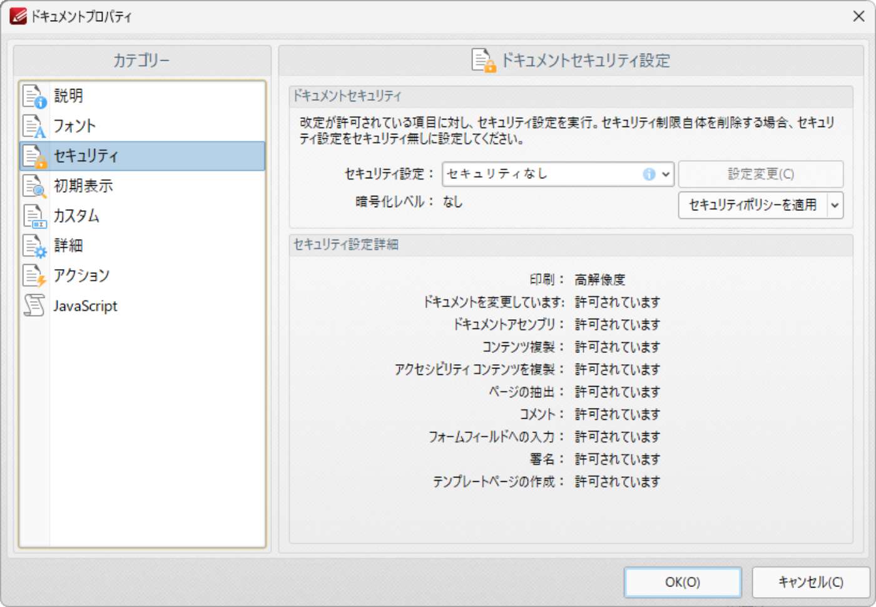The height and width of the screenshot is (607, 876).
Task: Click the ドキュメントを変更しています permission value
Action: point(617,302)
